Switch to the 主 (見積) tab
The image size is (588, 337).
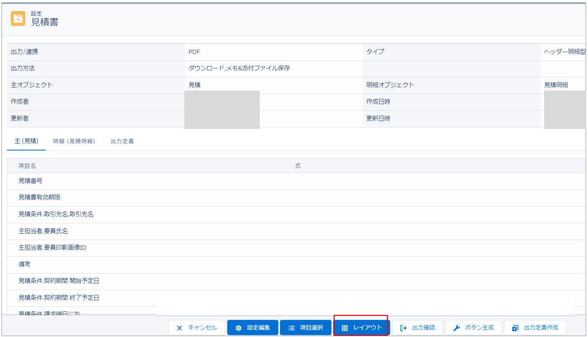(26, 141)
